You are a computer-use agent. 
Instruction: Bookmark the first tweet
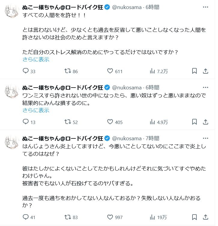(194, 71)
